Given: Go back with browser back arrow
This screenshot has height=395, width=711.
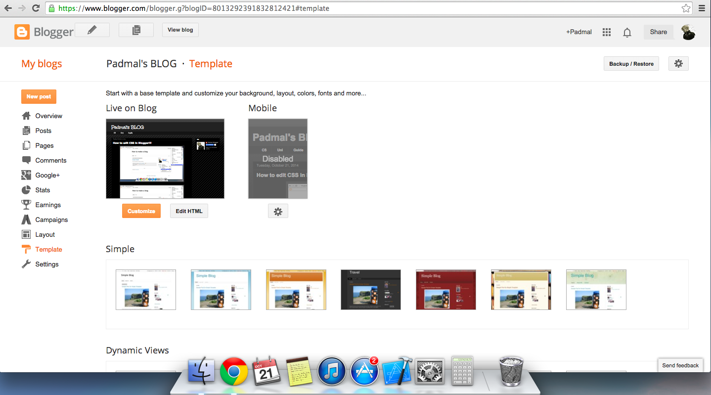Looking at the screenshot, I should (8, 8).
